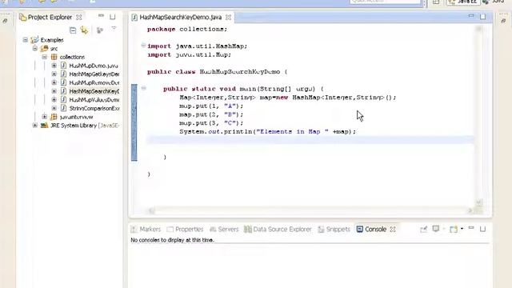Minimize the Console panel

[x=471, y=227]
